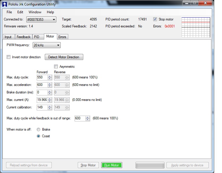
Task: Click Apply settings to device button
Action: click(x=187, y=165)
